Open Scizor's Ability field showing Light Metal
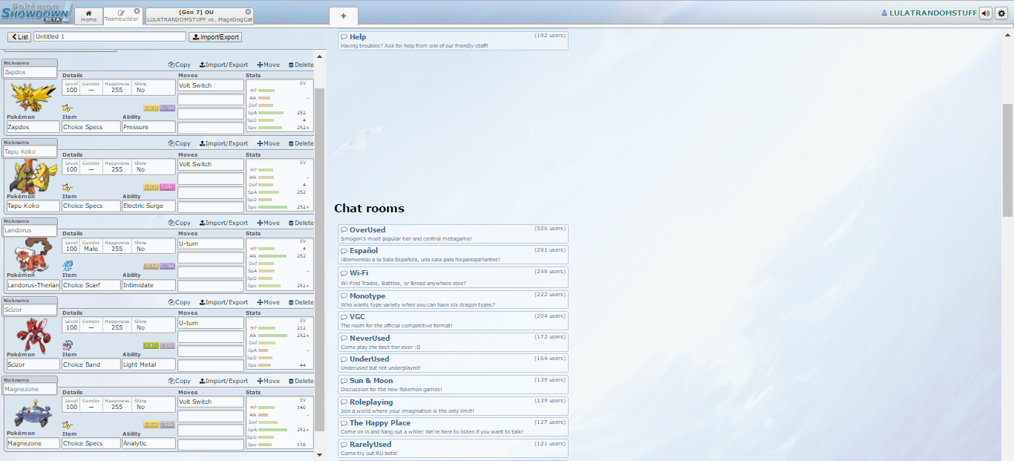Viewport: 1014px width, 461px height. pyautogui.click(x=148, y=364)
